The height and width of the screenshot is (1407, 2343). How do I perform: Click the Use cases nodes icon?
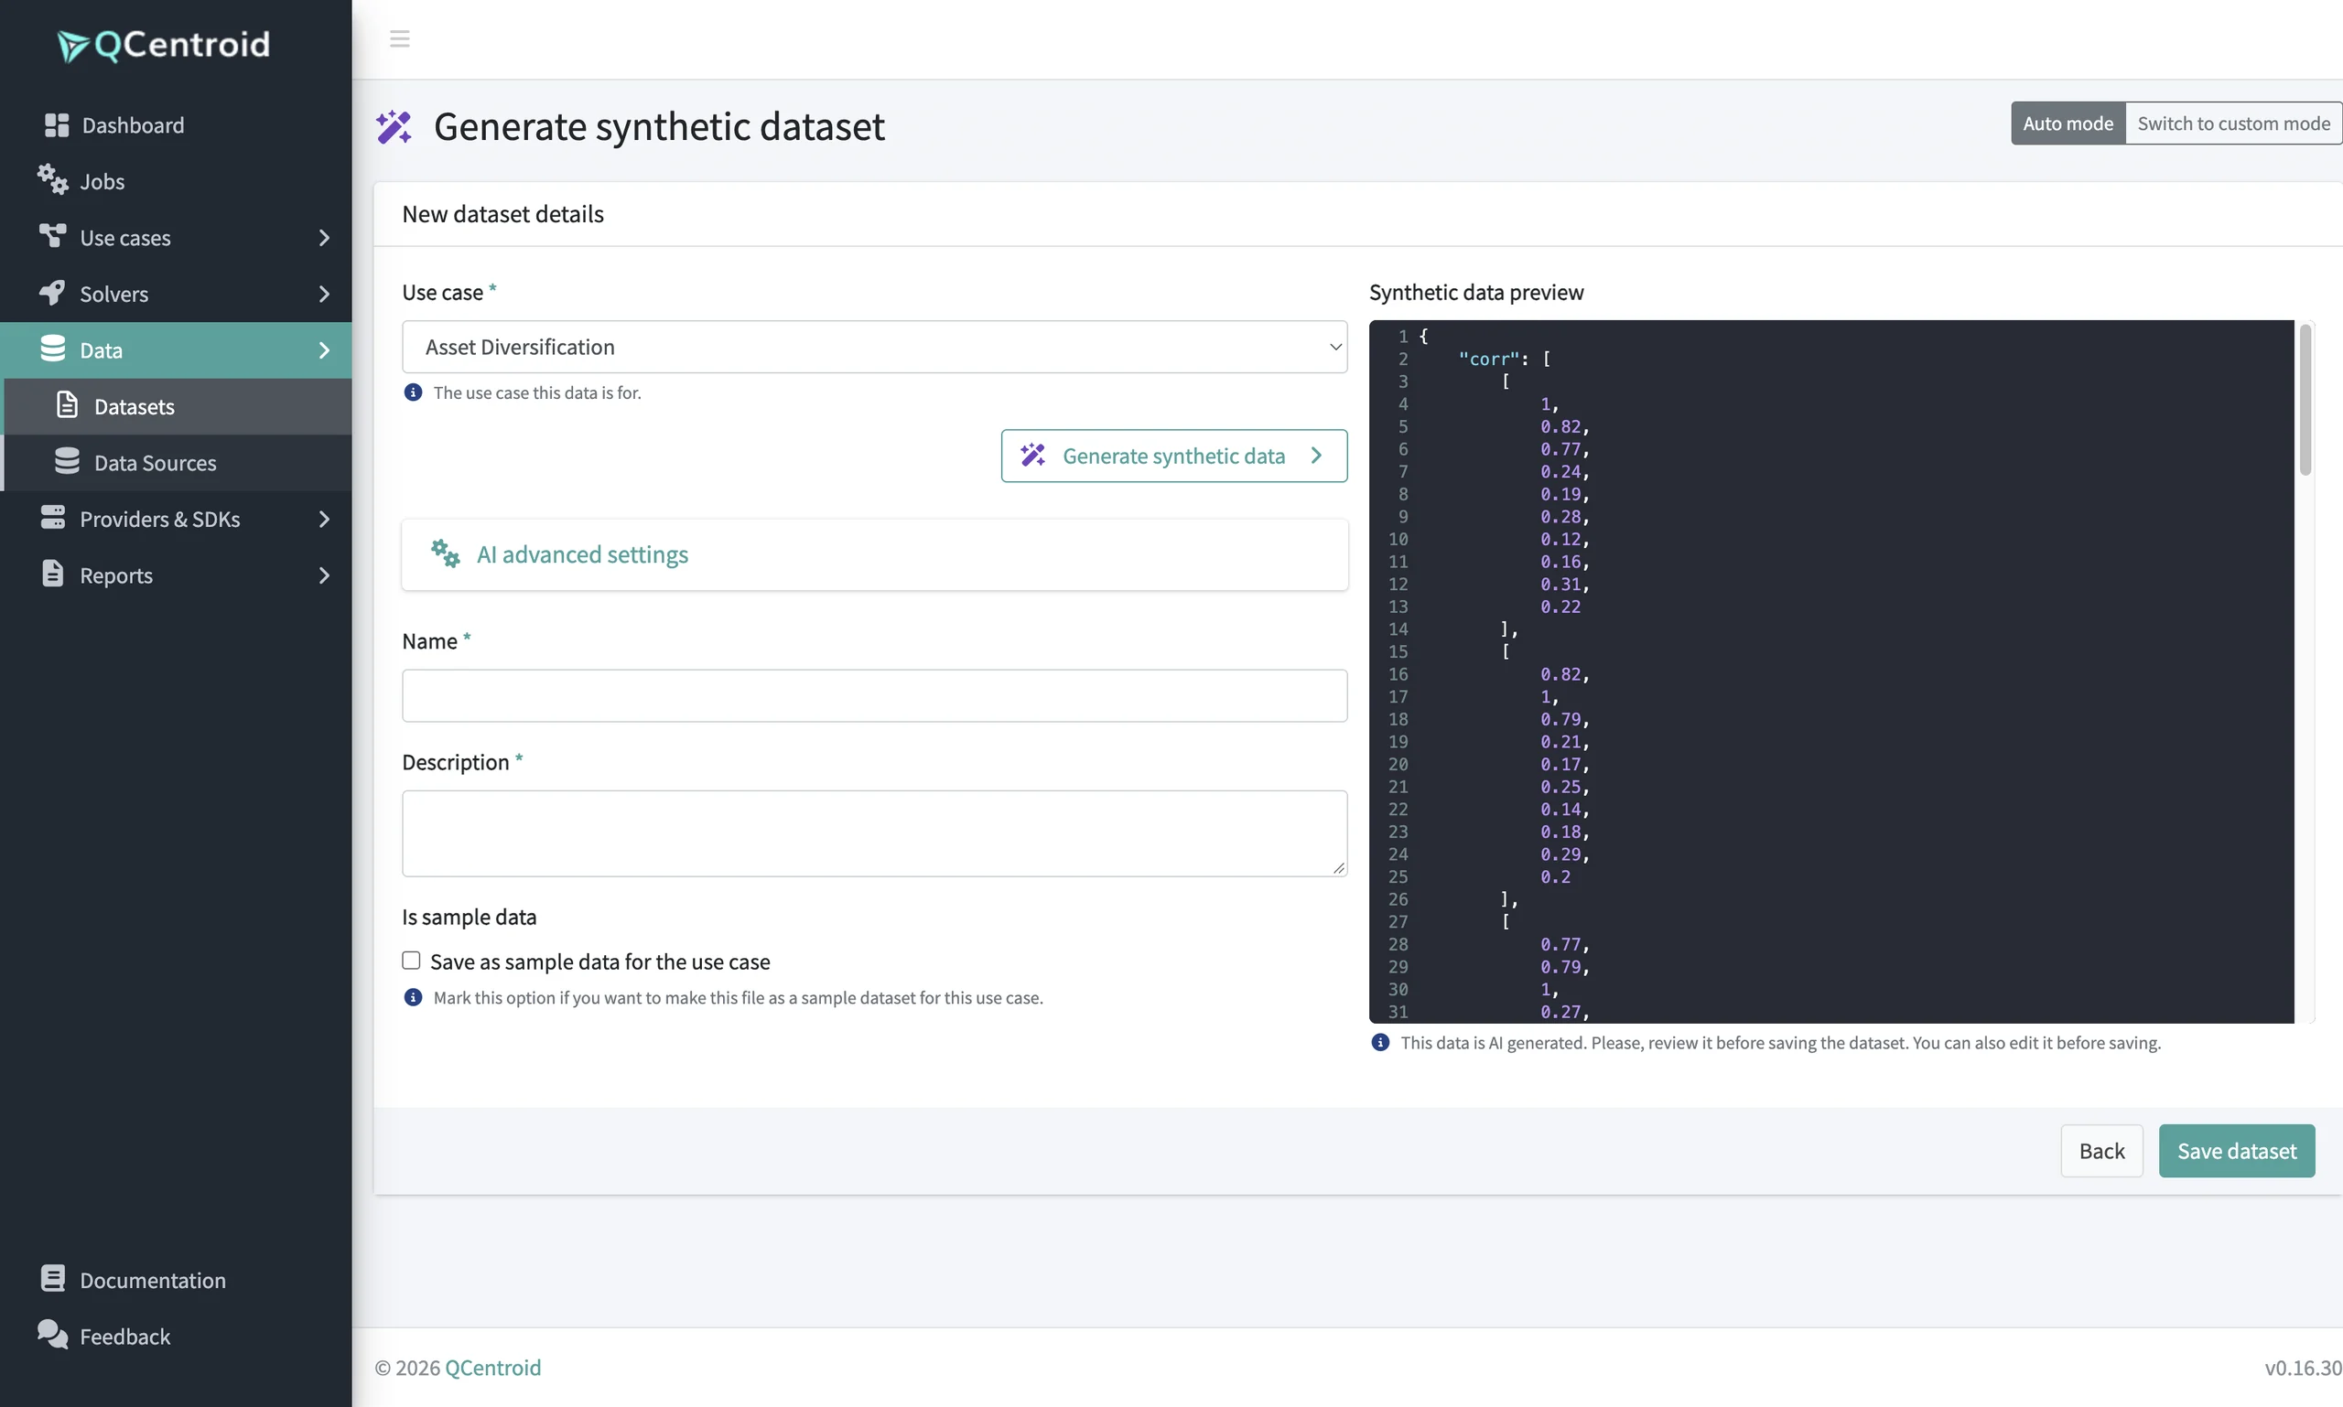pyautogui.click(x=53, y=235)
